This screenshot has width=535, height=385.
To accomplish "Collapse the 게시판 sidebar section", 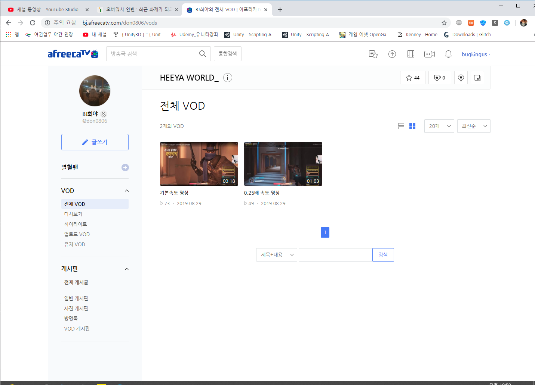I will point(126,269).
